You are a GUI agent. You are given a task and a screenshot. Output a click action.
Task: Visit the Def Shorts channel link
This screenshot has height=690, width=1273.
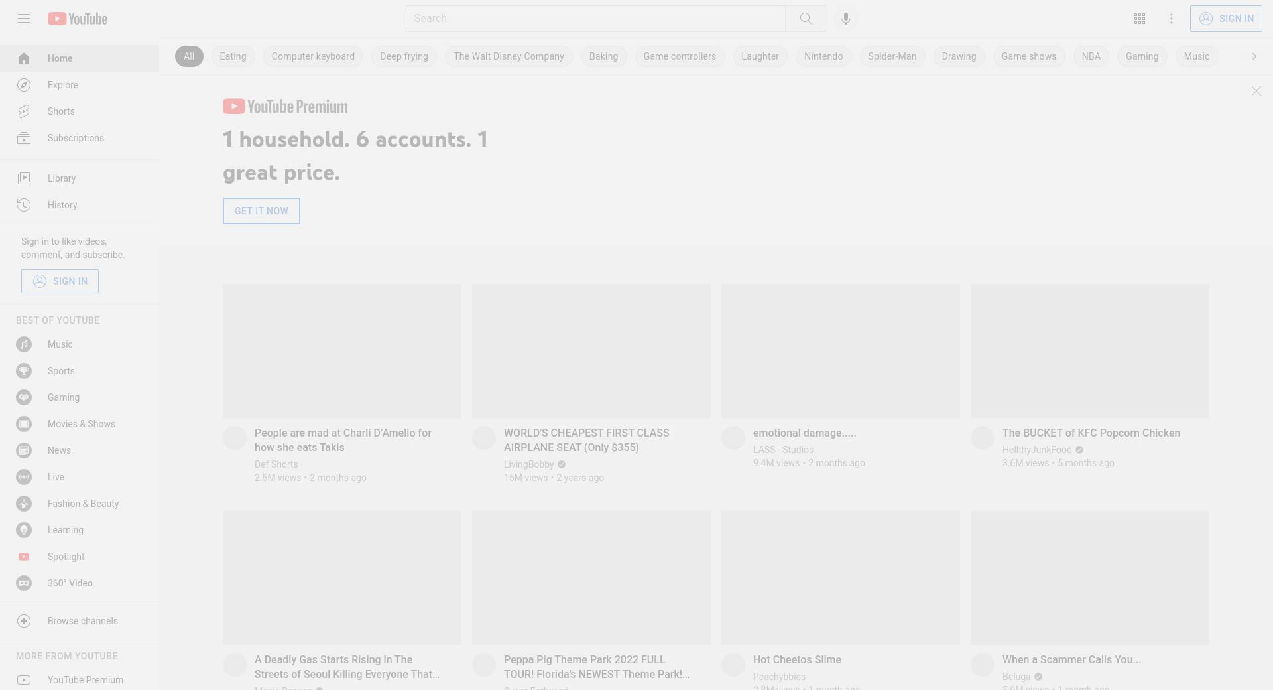click(x=276, y=464)
